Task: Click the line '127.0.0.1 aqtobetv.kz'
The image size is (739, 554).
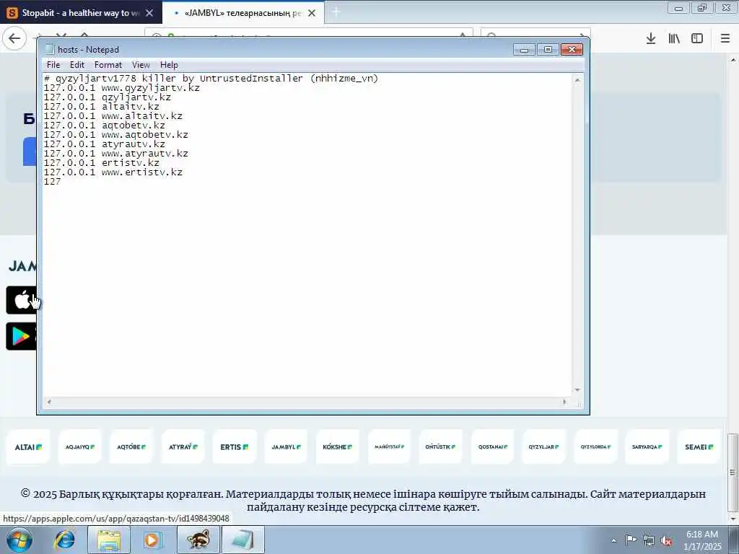Action: pos(105,126)
